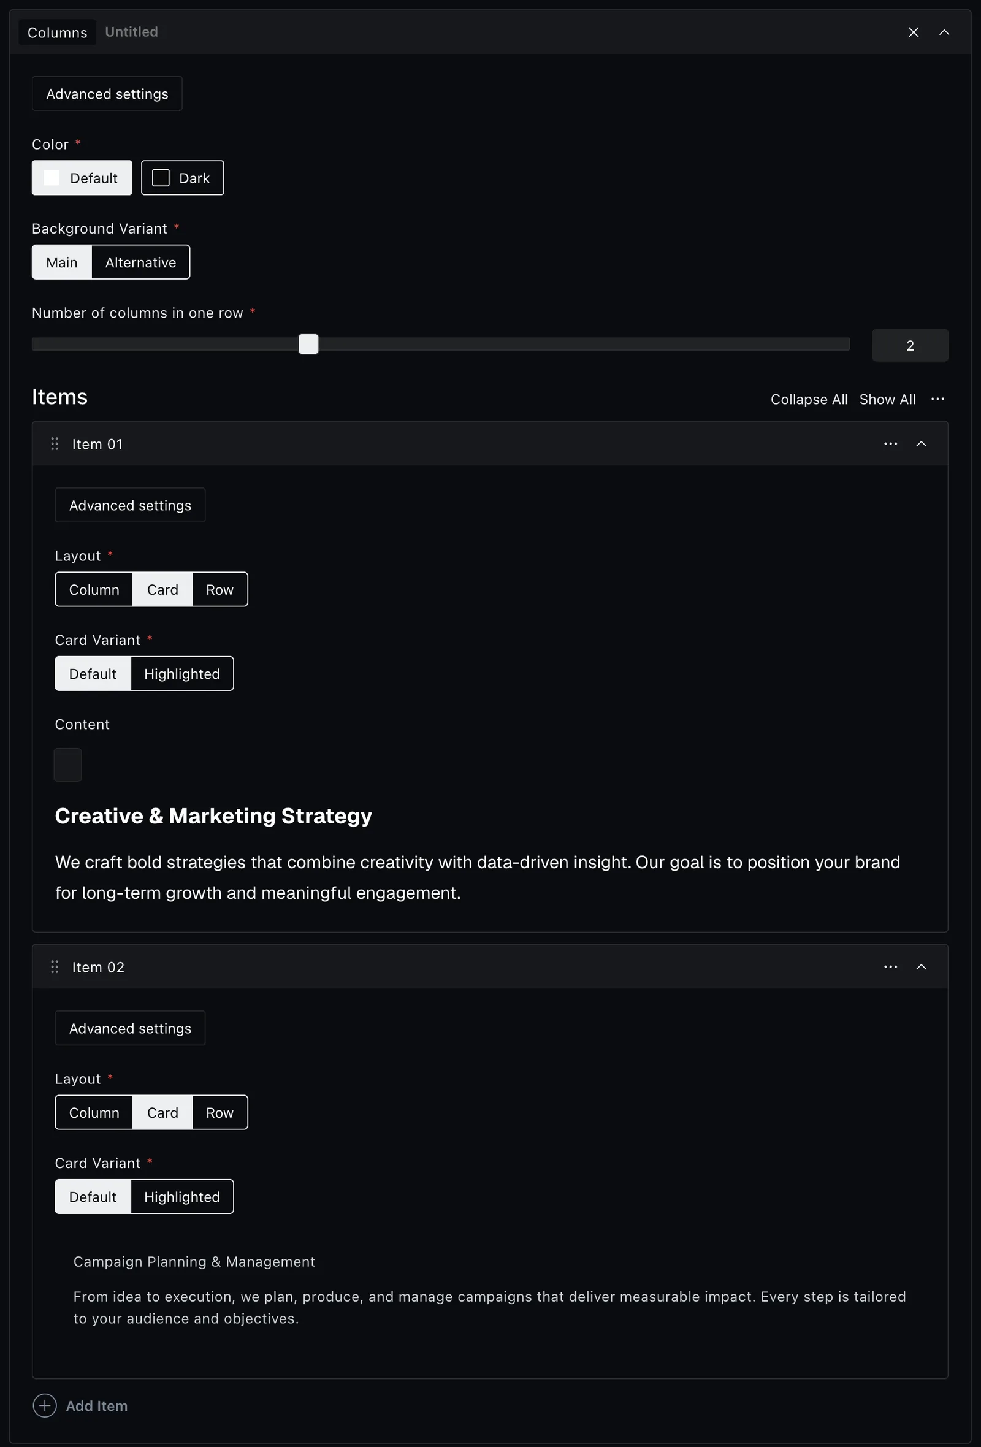Screen dimensions: 981x1447
Task: Grab the Item 02 drag handle icon
Action: pos(55,967)
